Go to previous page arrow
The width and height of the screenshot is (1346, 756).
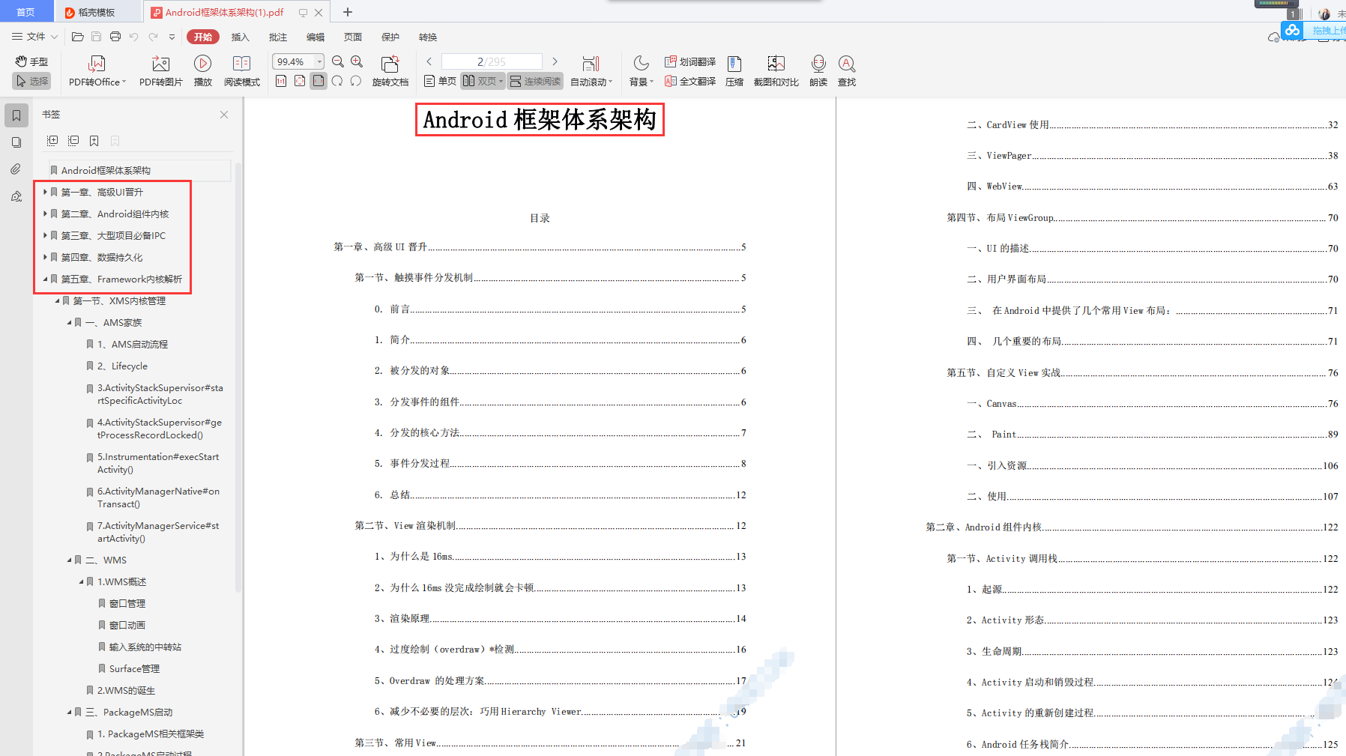(429, 61)
